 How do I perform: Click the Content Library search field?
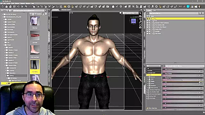[x=29, y=11]
